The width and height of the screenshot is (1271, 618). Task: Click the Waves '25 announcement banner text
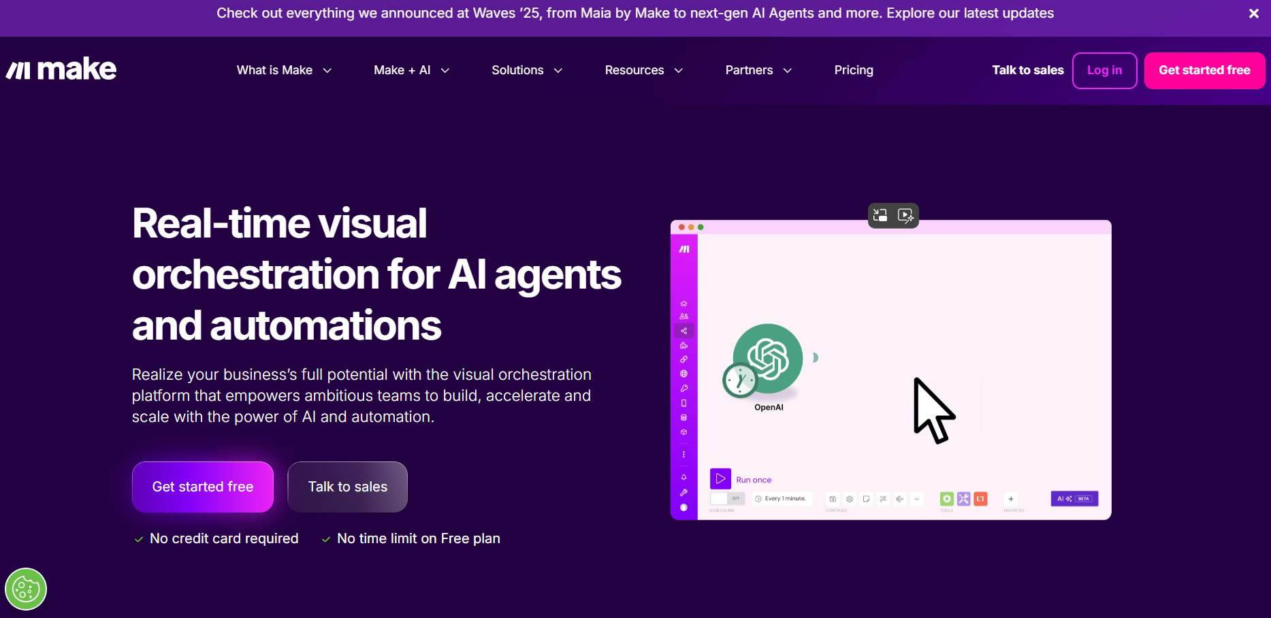(x=635, y=13)
